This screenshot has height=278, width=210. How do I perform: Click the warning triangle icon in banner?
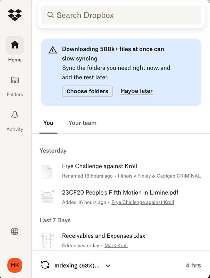[53, 50]
